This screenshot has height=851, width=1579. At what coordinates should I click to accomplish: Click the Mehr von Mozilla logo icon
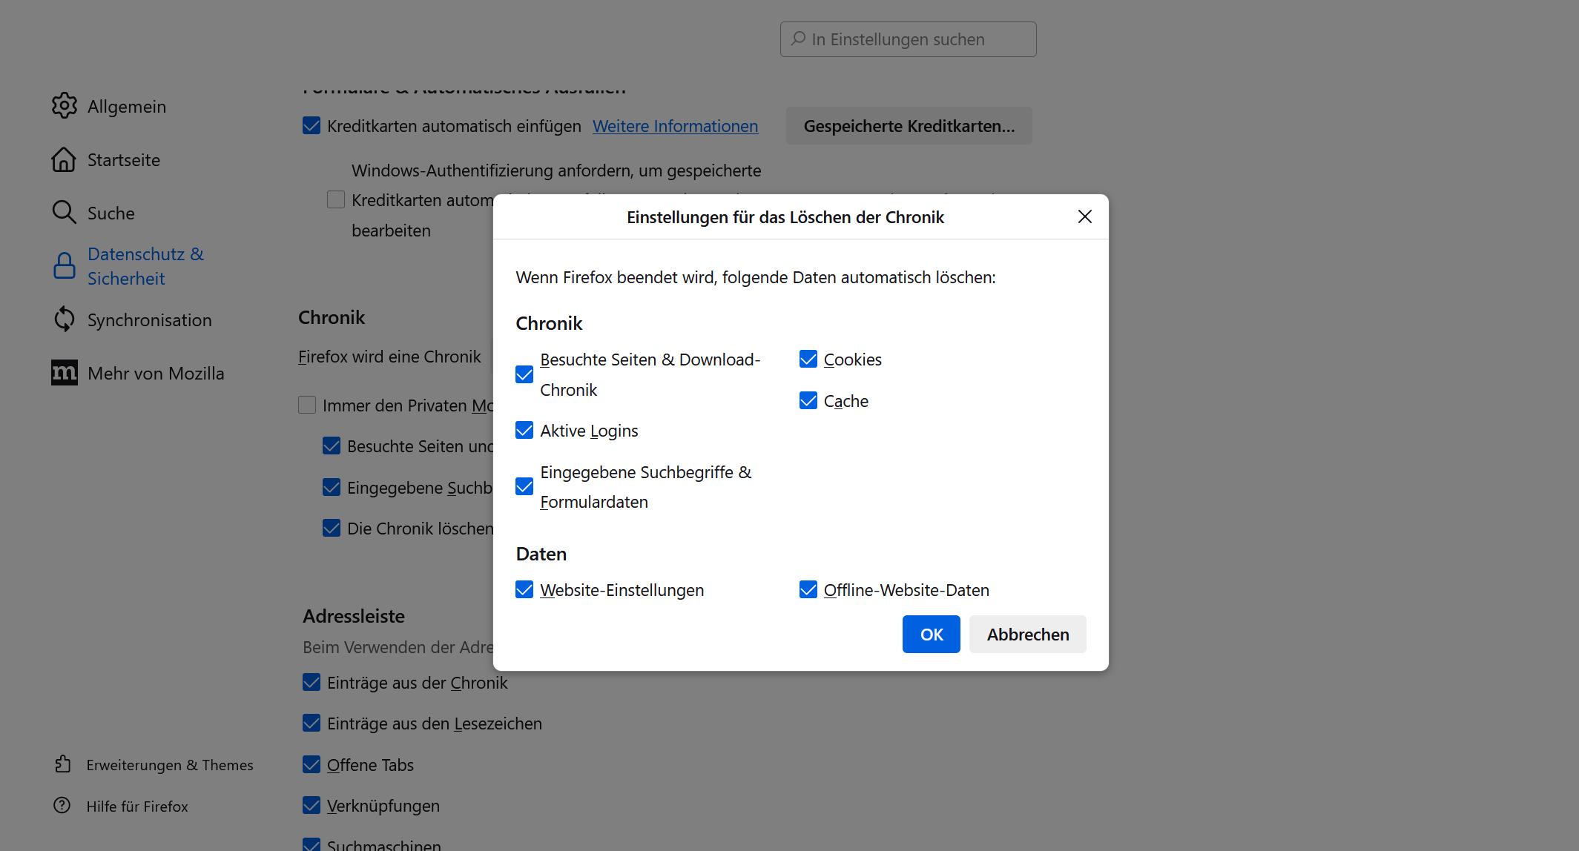click(65, 373)
